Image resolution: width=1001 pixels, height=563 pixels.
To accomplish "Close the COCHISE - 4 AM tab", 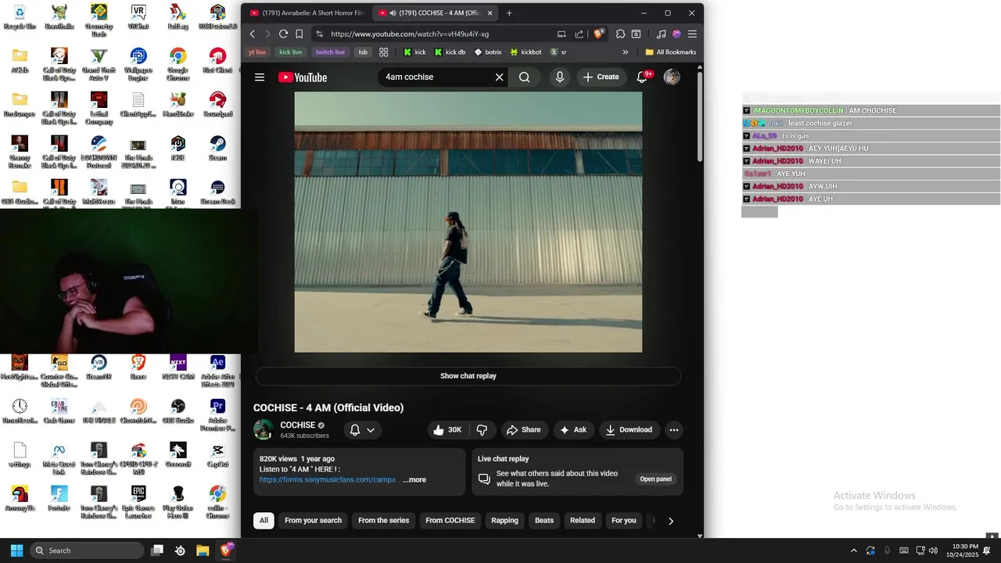I will (x=490, y=13).
